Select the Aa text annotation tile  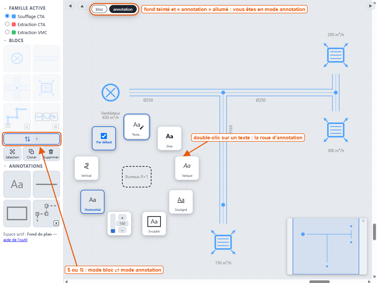coord(17,184)
